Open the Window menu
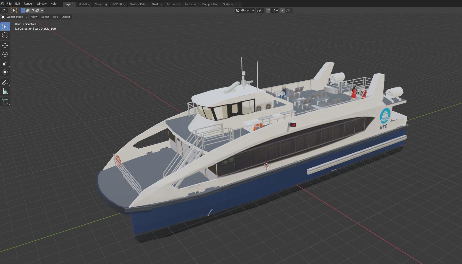 41,4
